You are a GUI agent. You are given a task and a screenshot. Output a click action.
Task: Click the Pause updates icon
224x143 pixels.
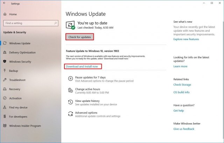[x=70, y=78]
